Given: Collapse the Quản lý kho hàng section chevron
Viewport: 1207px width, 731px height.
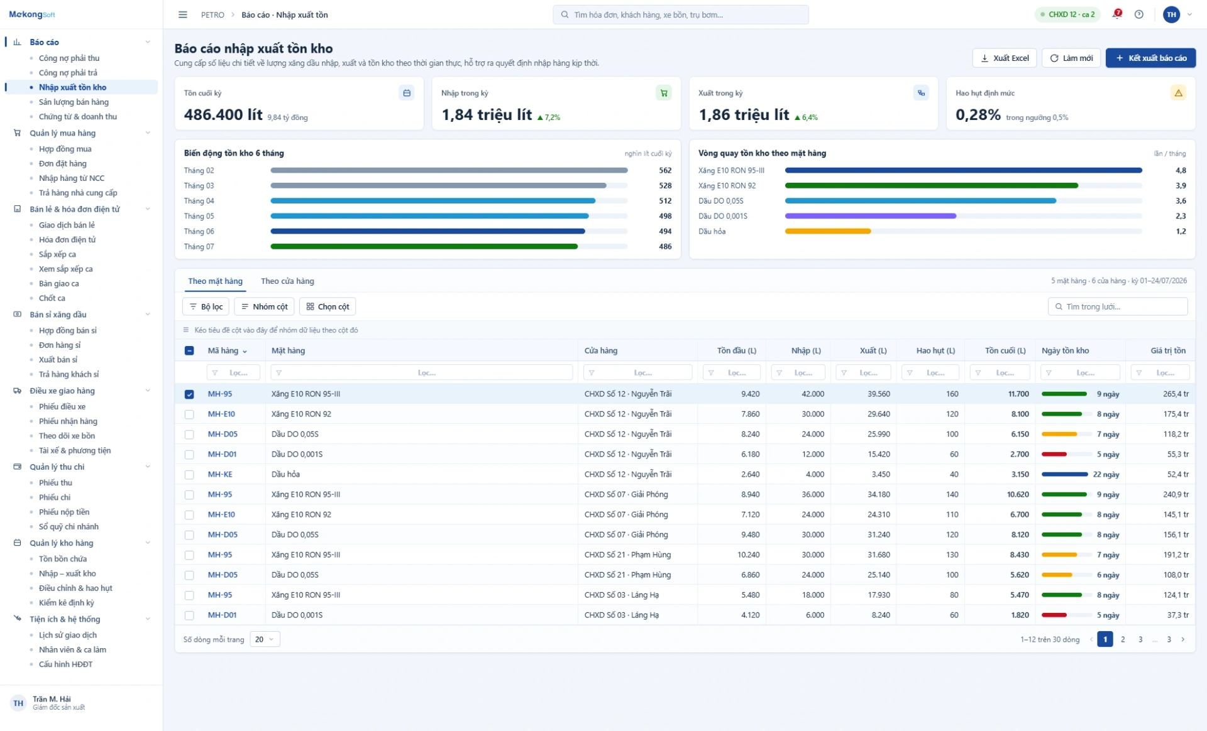Looking at the screenshot, I should click(x=148, y=543).
